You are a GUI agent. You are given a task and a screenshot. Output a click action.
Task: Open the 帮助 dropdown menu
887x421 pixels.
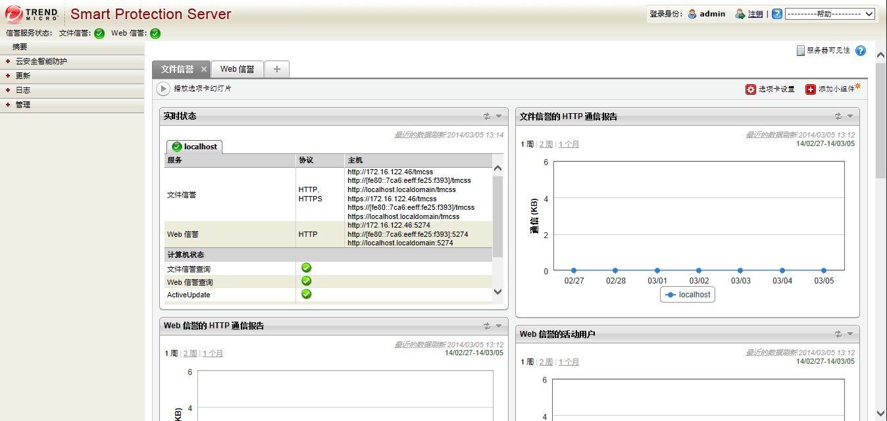(x=830, y=14)
